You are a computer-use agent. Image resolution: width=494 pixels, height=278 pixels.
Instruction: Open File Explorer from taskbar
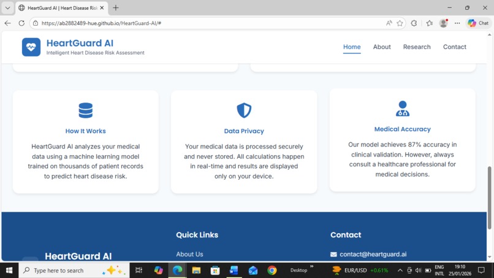pos(196,271)
